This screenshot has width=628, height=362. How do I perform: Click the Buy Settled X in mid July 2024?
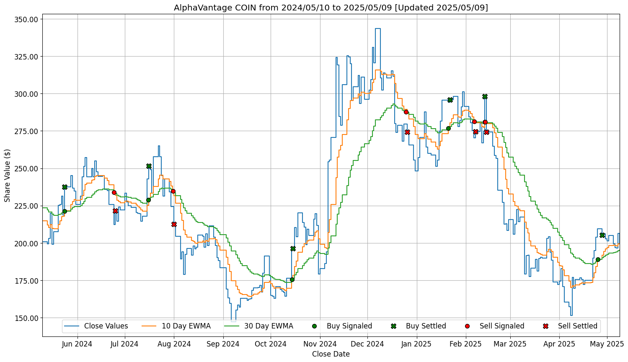point(149,166)
